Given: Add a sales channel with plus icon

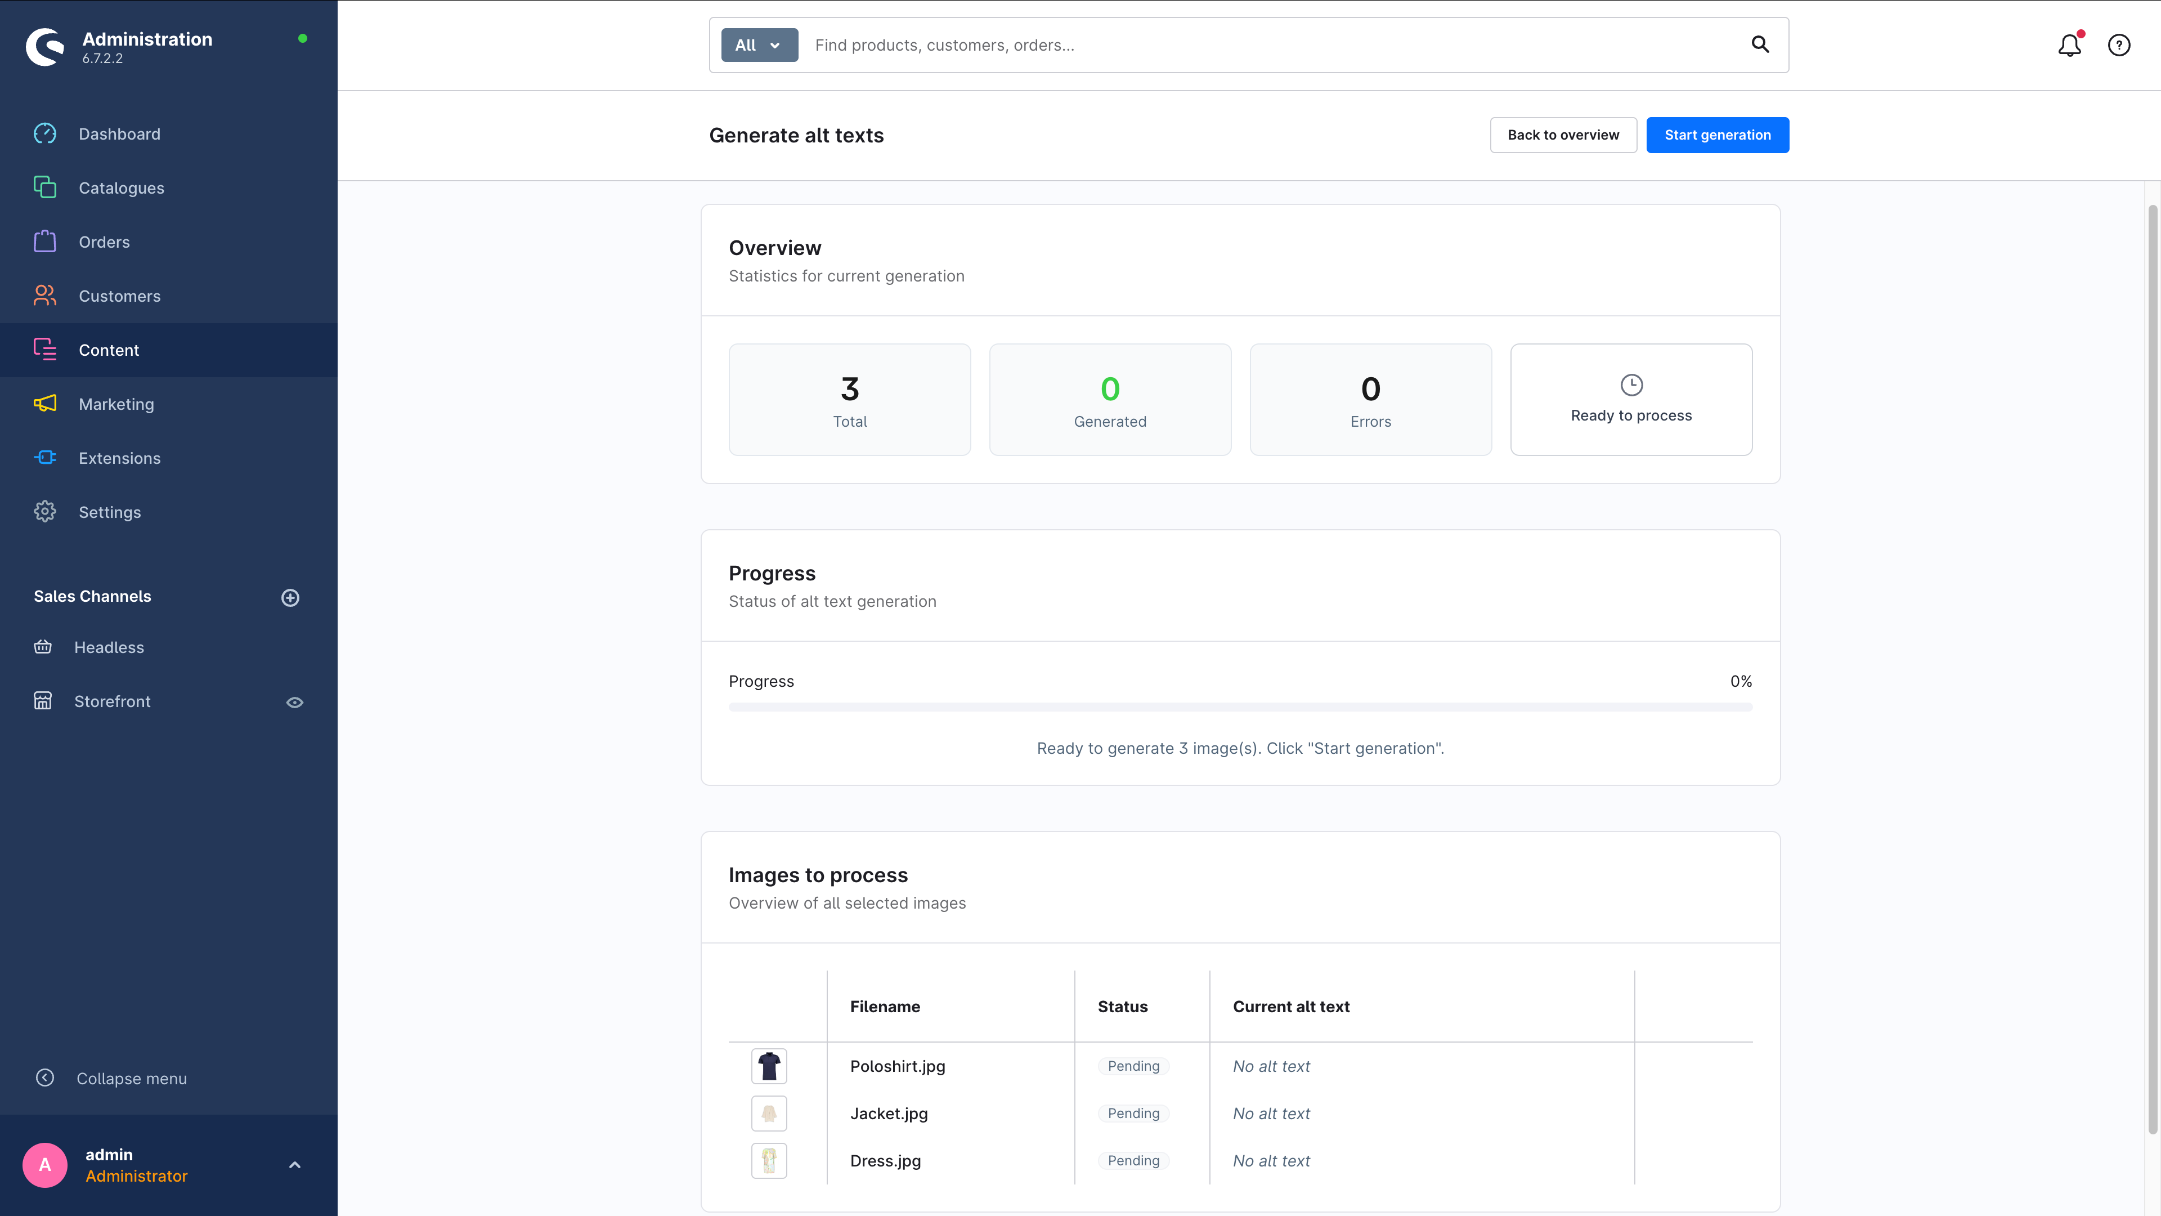Looking at the screenshot, I should coord(290,597).
